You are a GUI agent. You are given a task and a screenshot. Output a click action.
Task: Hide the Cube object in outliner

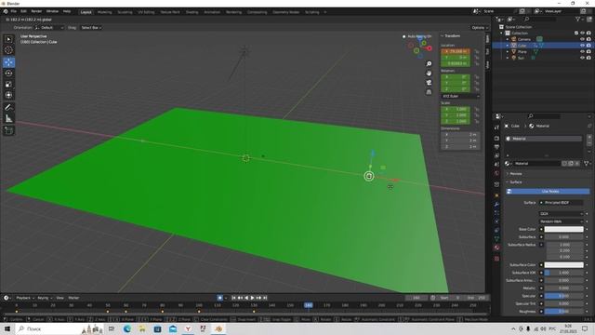point(583,46)
